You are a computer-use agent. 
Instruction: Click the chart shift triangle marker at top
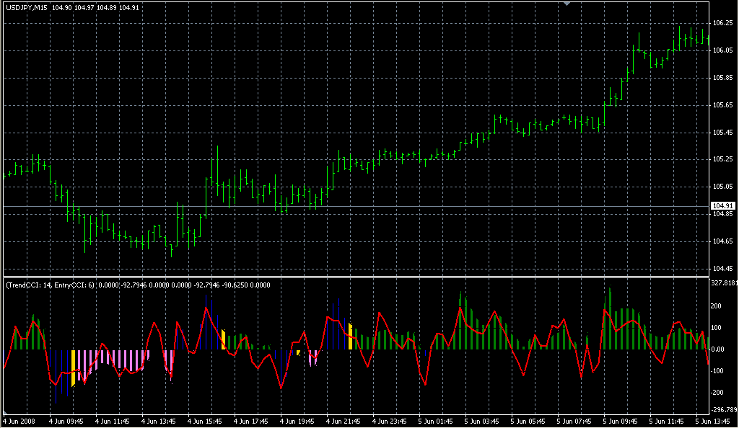pos(567,4)
